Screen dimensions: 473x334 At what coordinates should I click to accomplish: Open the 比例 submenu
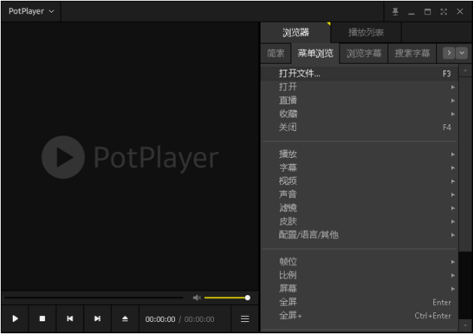click(359, 275)
